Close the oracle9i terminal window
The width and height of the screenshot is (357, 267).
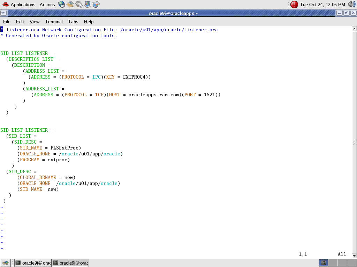[x=353, y=13]
